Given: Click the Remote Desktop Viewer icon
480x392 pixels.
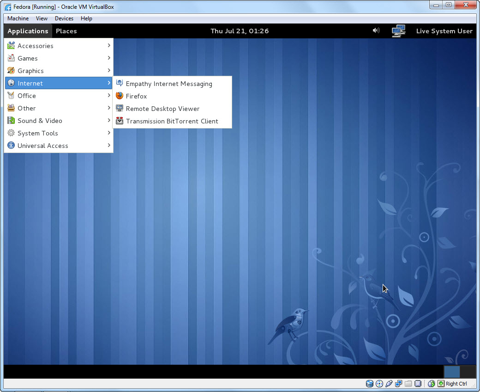Looking at the screenshot, I should coord(120,109).
